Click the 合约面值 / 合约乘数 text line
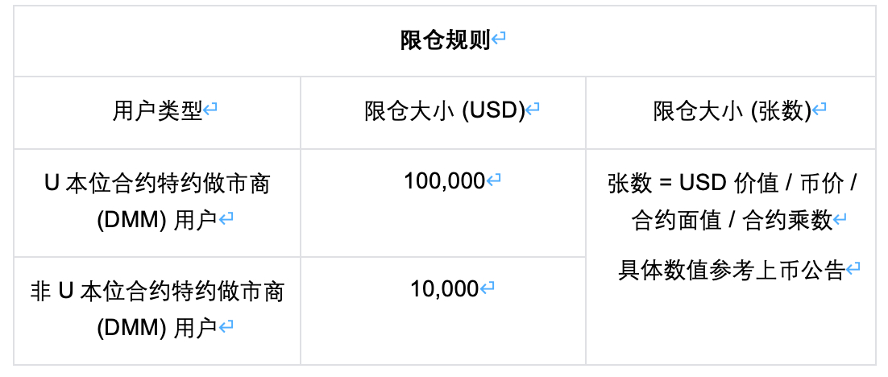Screen dimensions: 888x377 pyautogui.click(x=732, y=220)
